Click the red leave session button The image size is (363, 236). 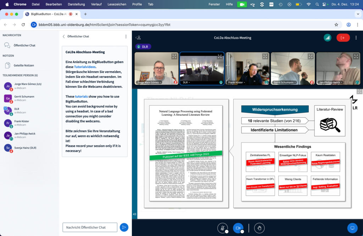pyautogui.click(x=343, y=38)
